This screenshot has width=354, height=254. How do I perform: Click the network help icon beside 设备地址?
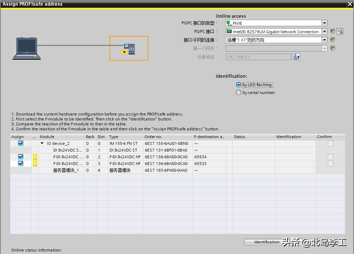pyautogui.click(x=297, y=57)
